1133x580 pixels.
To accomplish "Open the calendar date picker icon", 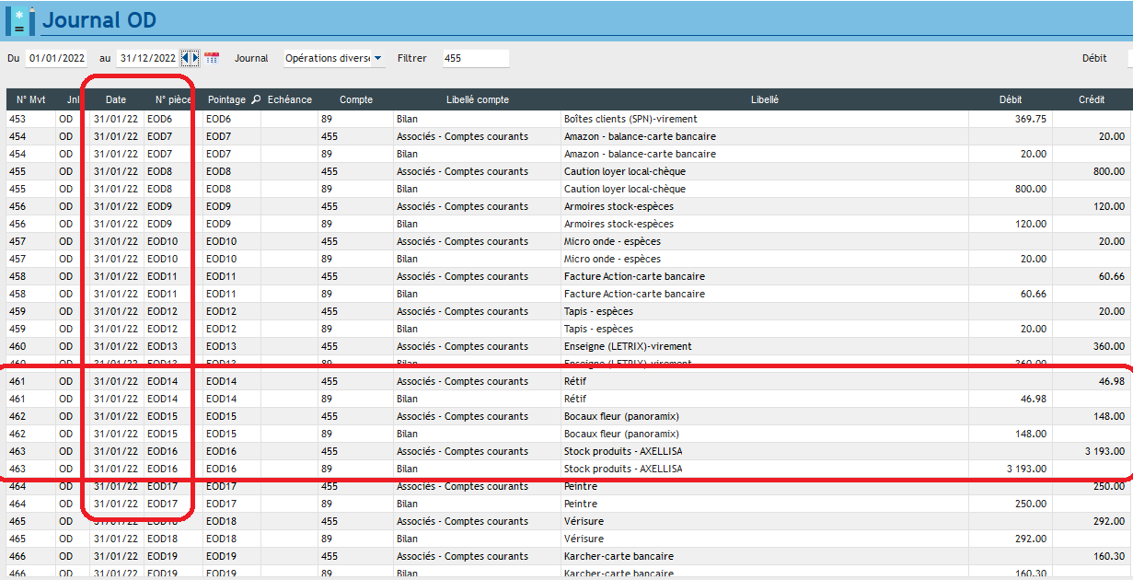I will [x=212, y=58].
